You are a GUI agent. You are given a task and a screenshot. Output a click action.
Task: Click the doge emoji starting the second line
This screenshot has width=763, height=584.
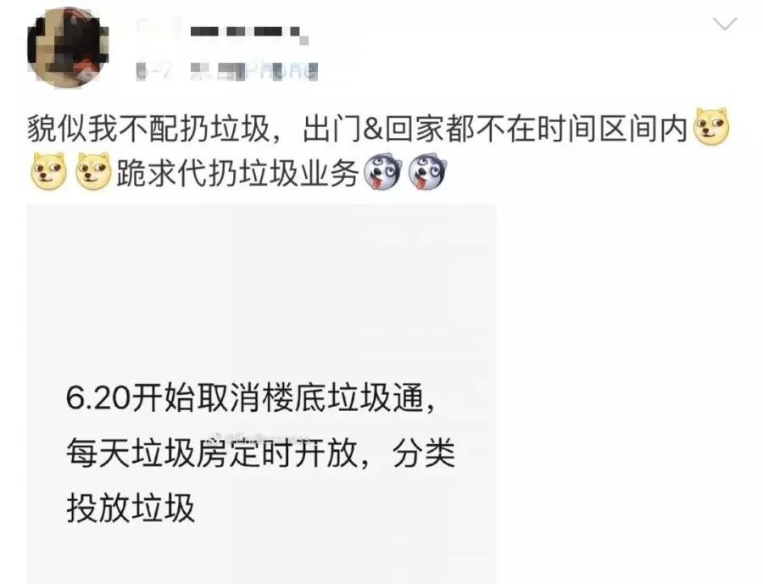(x=48, y=171)
